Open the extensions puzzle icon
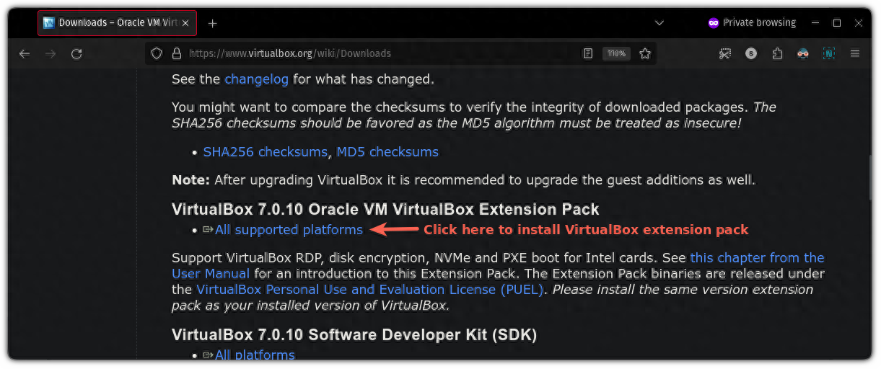Image resolution: width=881 pixels, height=369 pixels. pyautogui.click(x=777, y=54)
